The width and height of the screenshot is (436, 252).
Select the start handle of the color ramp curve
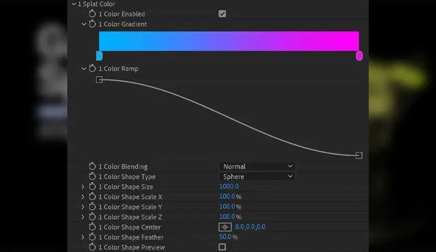point(99,80)
